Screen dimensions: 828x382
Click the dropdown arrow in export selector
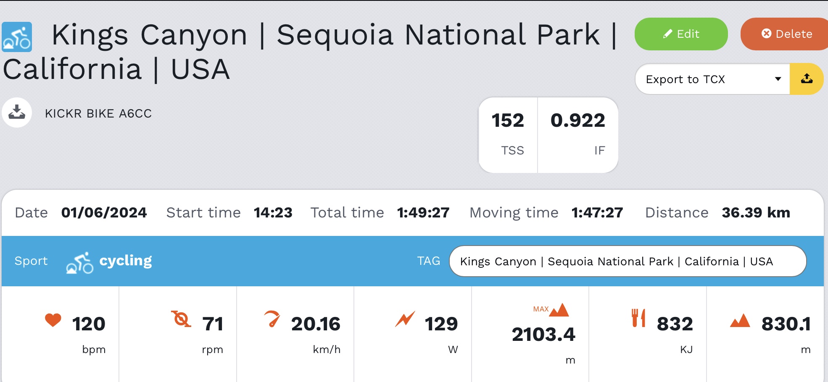click(x=778, y=79)
